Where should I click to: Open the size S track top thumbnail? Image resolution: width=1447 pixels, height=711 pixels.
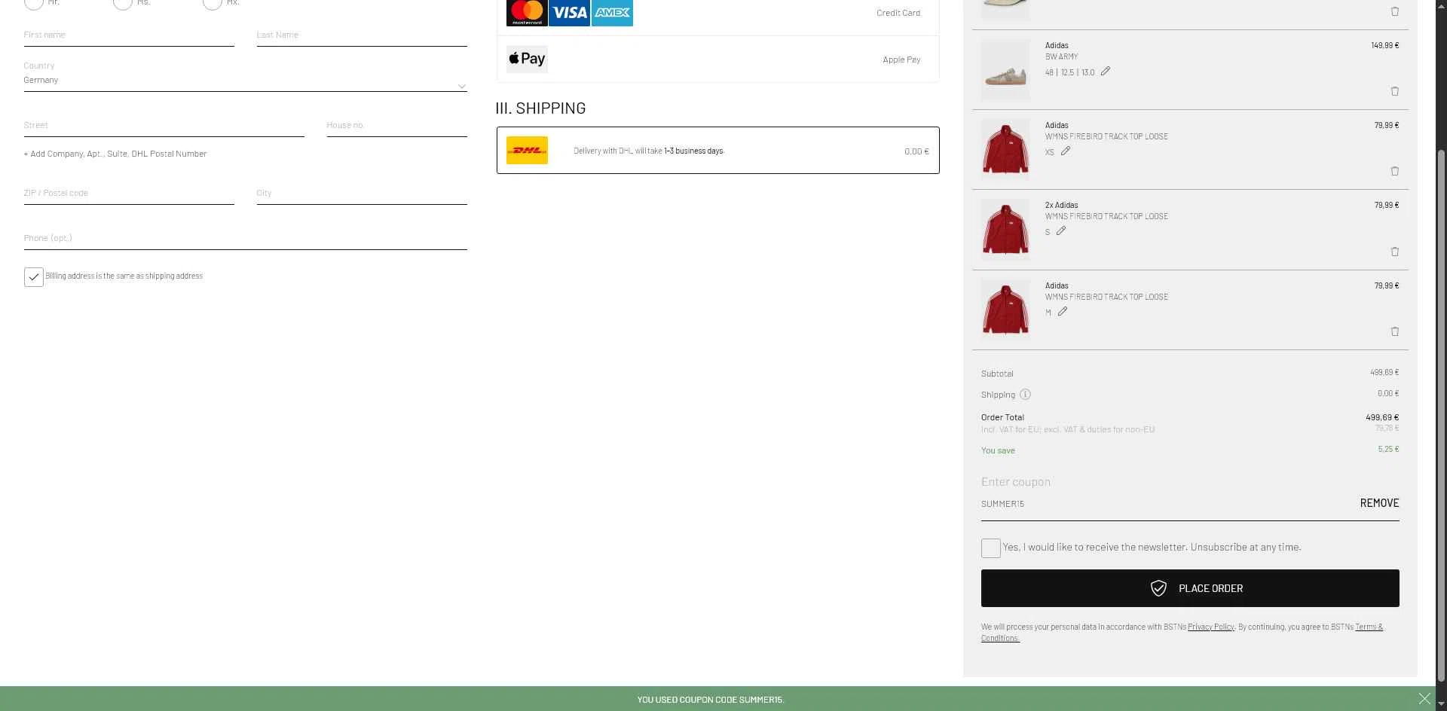pyautogui.click(x=1005, y=230)
